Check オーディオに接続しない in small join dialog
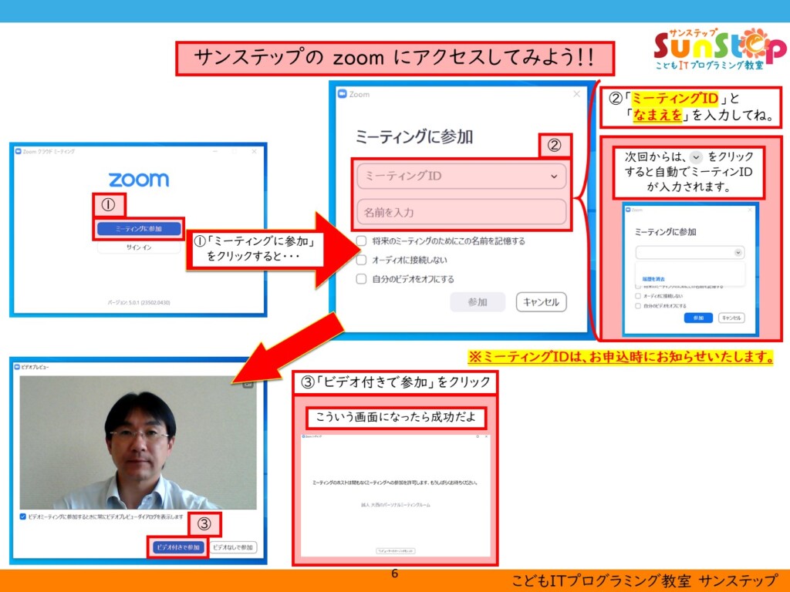790x592 pixels. coord(638,296)
